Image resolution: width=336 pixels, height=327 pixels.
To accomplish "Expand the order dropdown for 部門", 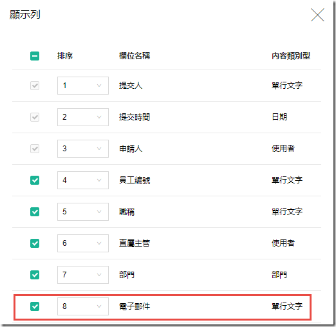I will [83, 275].
